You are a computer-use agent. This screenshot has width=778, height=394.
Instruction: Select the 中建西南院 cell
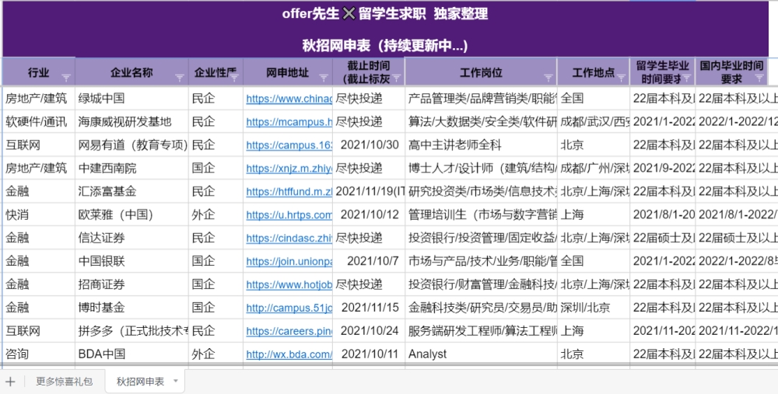(x=131, y=169)
